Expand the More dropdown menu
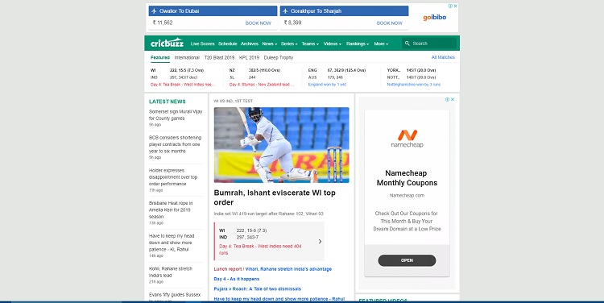Screen dimensions: 604x303 tap(381, 44)
